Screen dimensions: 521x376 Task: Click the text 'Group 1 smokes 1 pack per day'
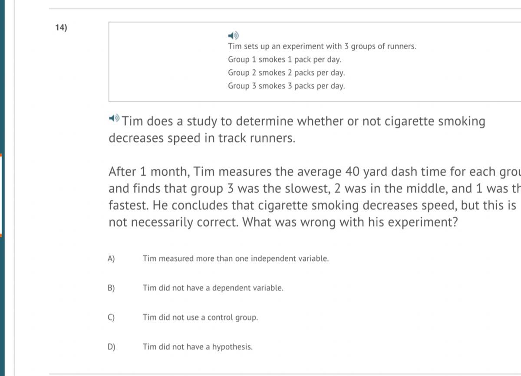point(285,59)
